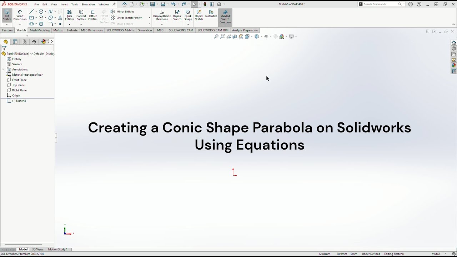Select the Top Plane tree item
This screenshot has width=457, height=257.
click(x=18, y=85)
